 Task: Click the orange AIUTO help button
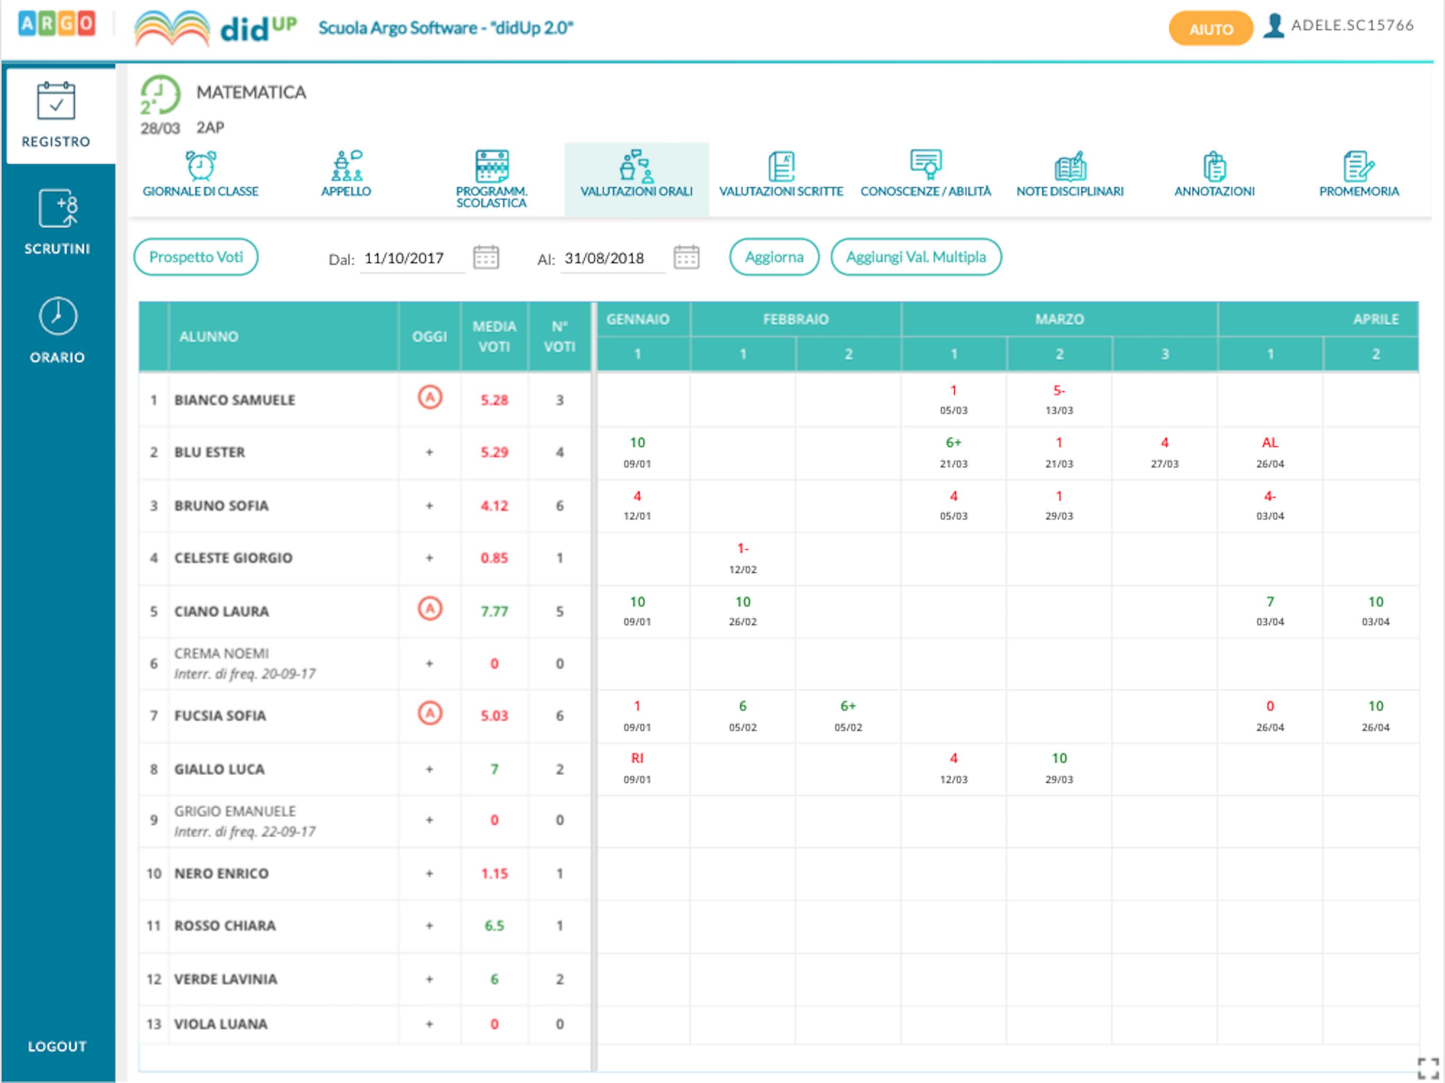click(1211, 29)
